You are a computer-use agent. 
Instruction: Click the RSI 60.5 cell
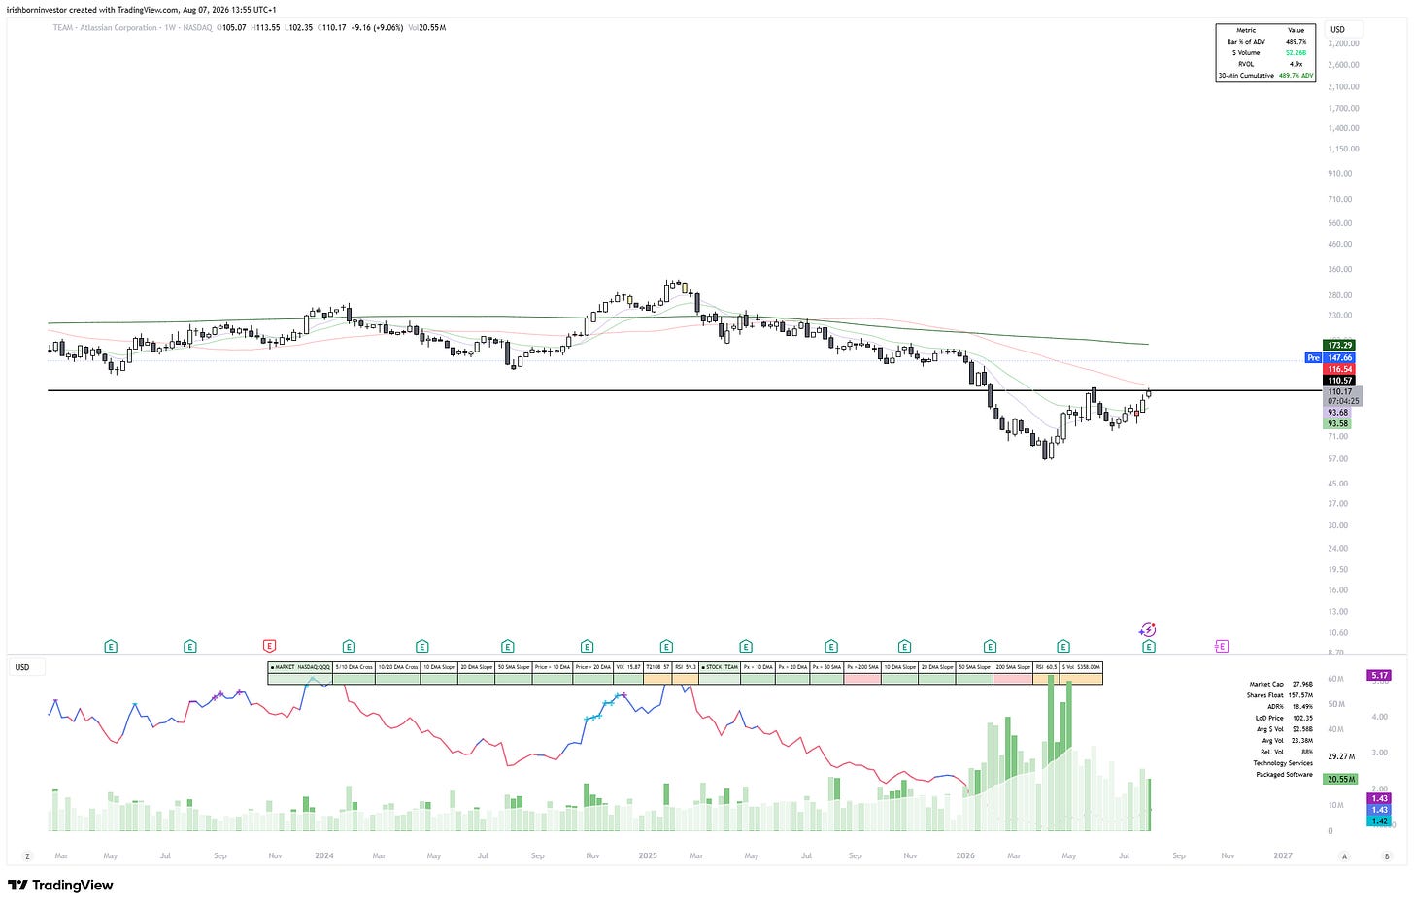pos(1046,667)
